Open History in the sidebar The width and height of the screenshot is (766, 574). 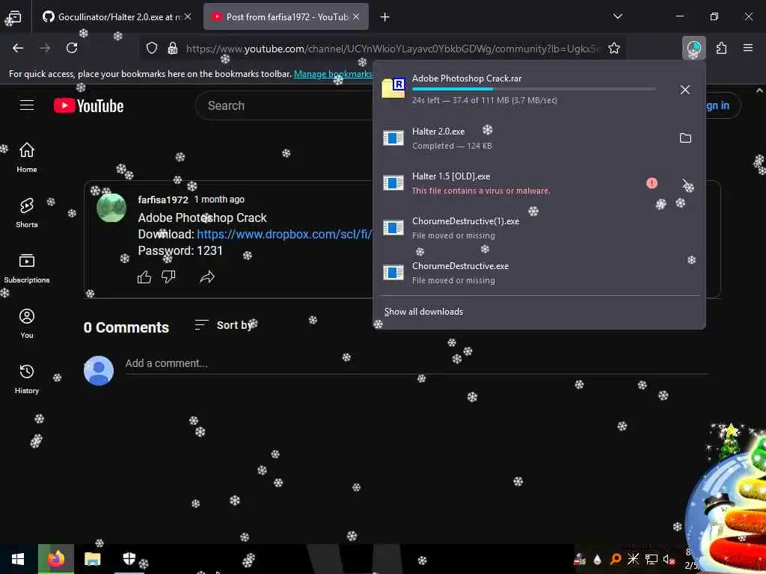27,379
